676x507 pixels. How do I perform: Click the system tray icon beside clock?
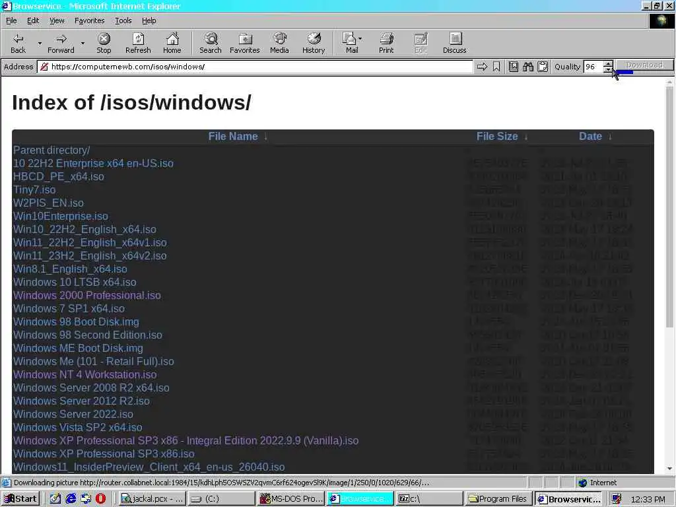(617, 499)
